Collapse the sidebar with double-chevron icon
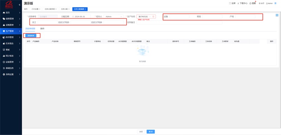Image resolution: width=281 pixels, height=135 pixels. point(19,5)
